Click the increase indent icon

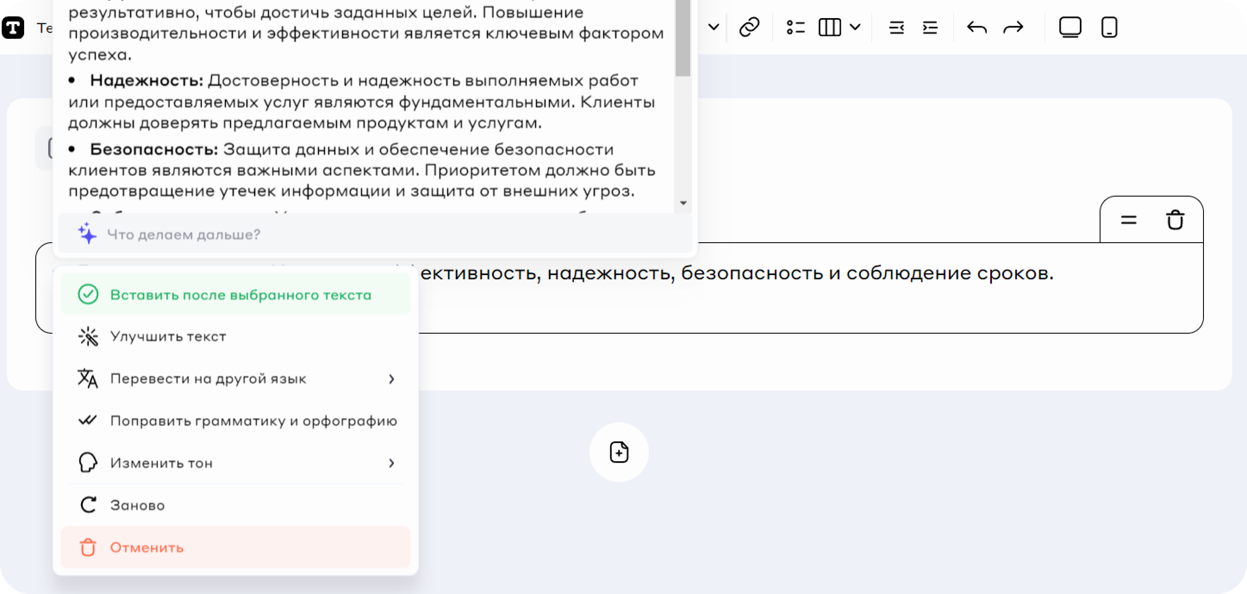tap(930, 27)
